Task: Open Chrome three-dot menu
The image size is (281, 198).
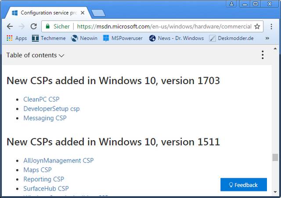Action: tap(271, 26)
